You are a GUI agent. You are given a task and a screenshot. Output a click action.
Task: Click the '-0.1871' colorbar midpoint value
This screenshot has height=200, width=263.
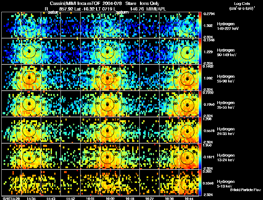click(x=208, y=157)
